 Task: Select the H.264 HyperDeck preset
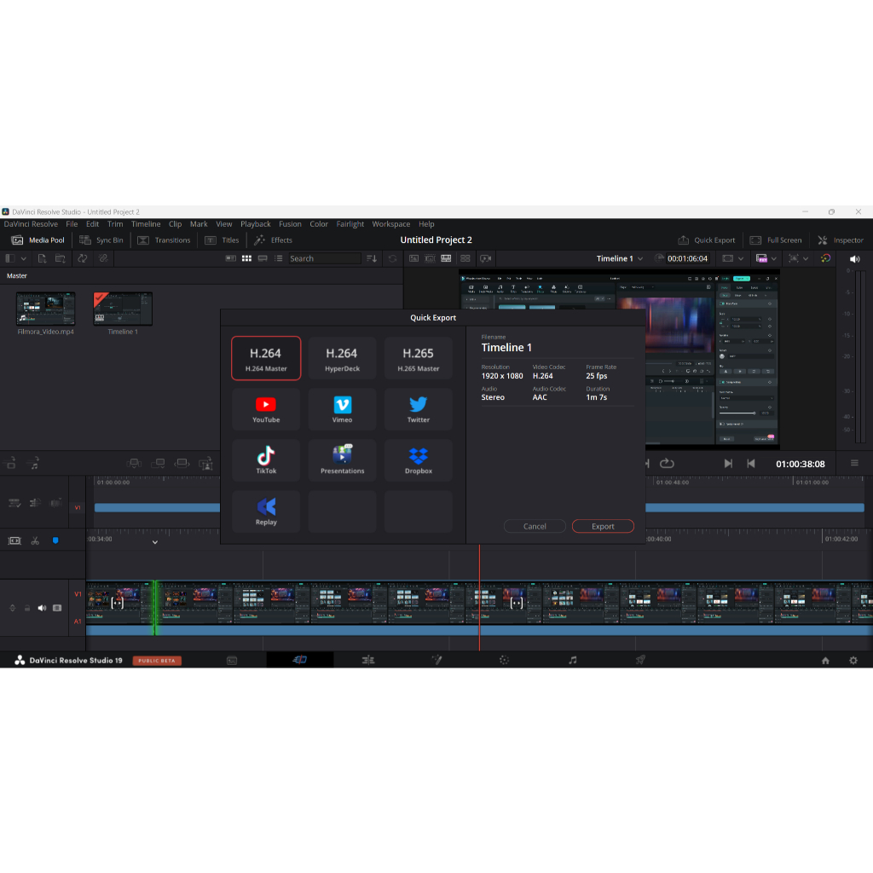tap(342, 359)
